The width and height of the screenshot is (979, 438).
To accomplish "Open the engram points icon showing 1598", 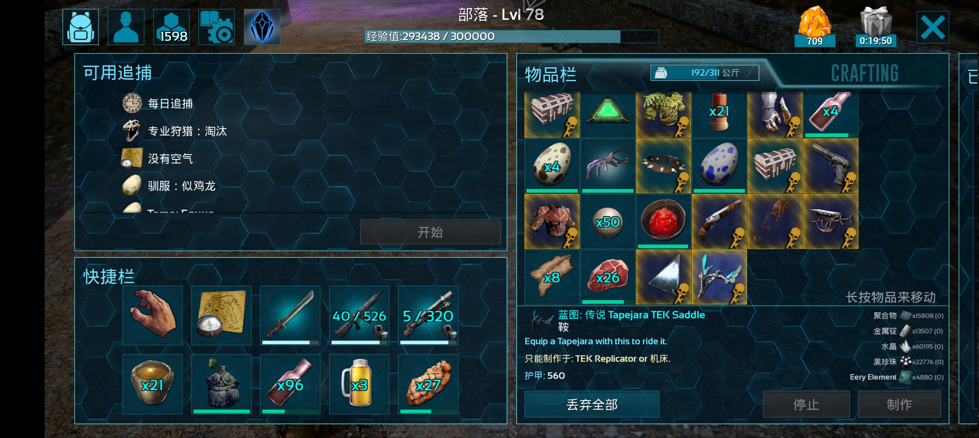I will 171,27.
